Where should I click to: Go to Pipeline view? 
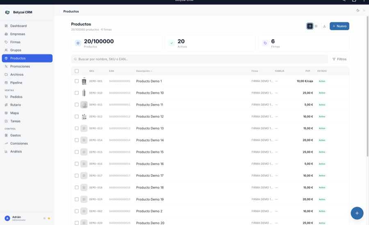27,83
